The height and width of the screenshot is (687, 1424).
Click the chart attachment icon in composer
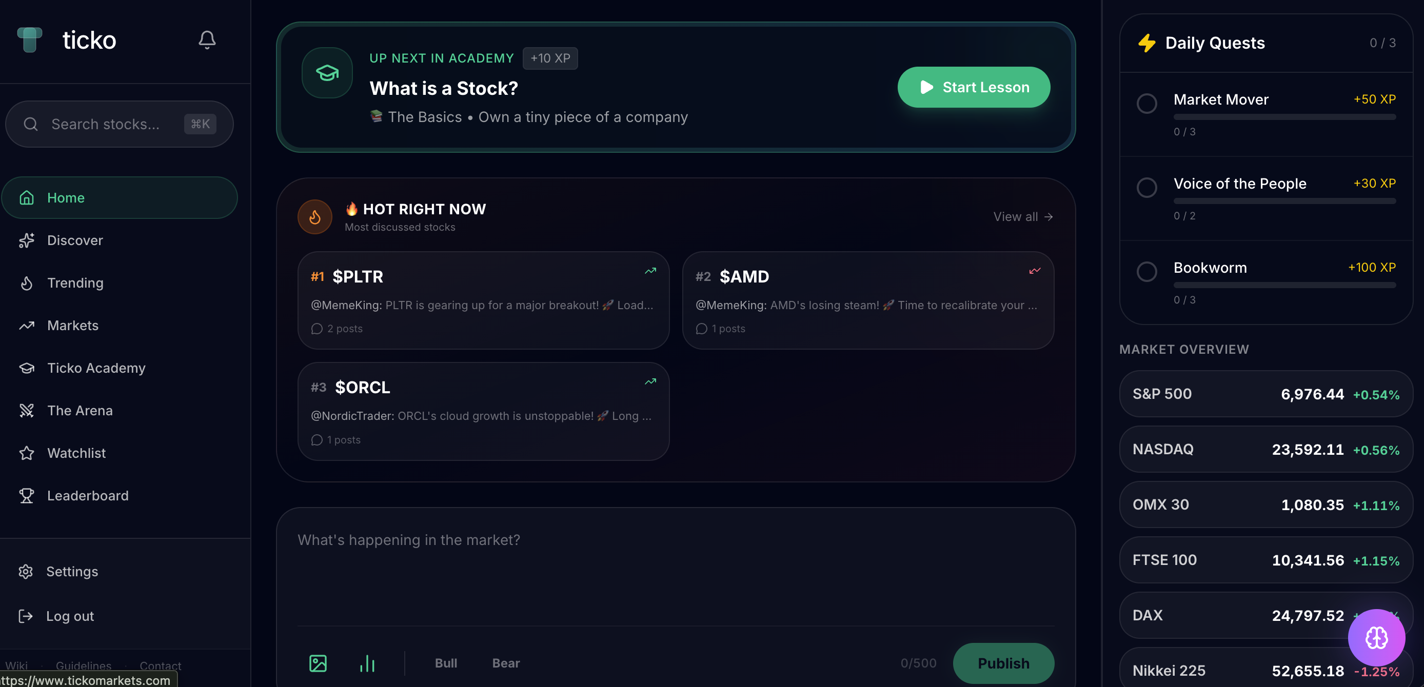pos(367,663)
